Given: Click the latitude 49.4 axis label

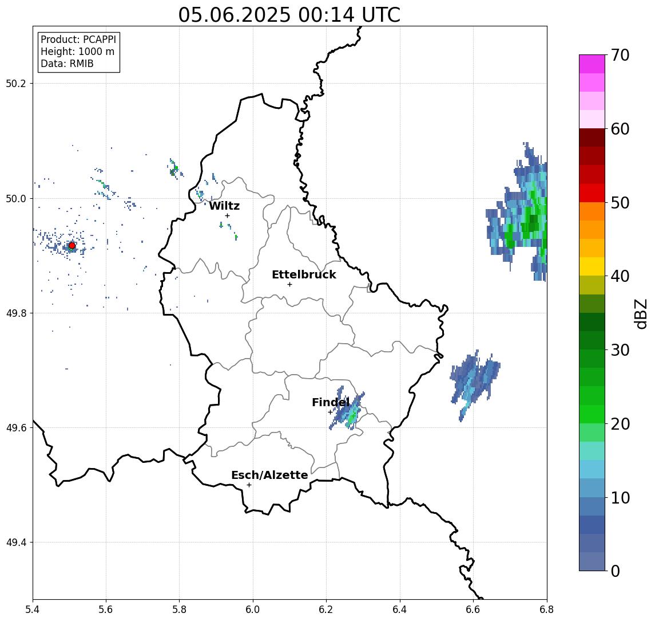Looking at the screenshot, I should pyautogui.click(x=16, y=543).
